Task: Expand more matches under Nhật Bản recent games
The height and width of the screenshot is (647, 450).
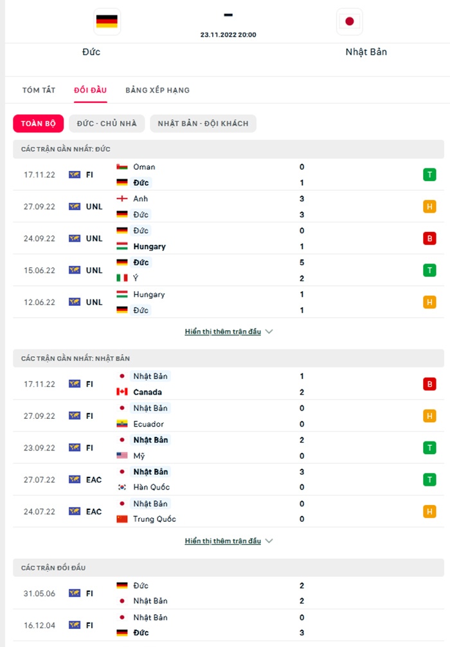Action: click(223, 541)
